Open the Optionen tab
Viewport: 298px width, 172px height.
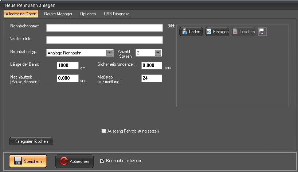point(88,14)
